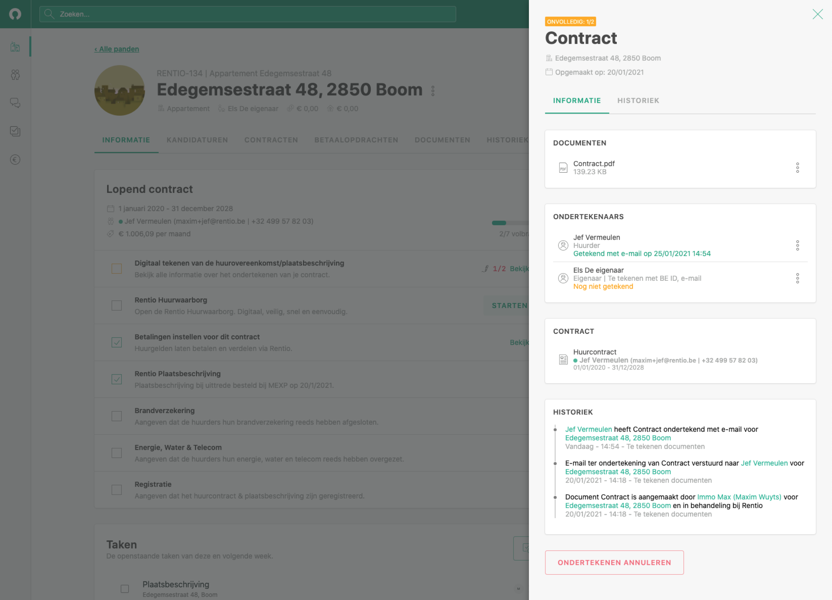Open options menu for Jef Vermeulen signer
Image resolution: width=832 pixels, height=600 pixels.
pyautogui.click(x=797, y=245)
